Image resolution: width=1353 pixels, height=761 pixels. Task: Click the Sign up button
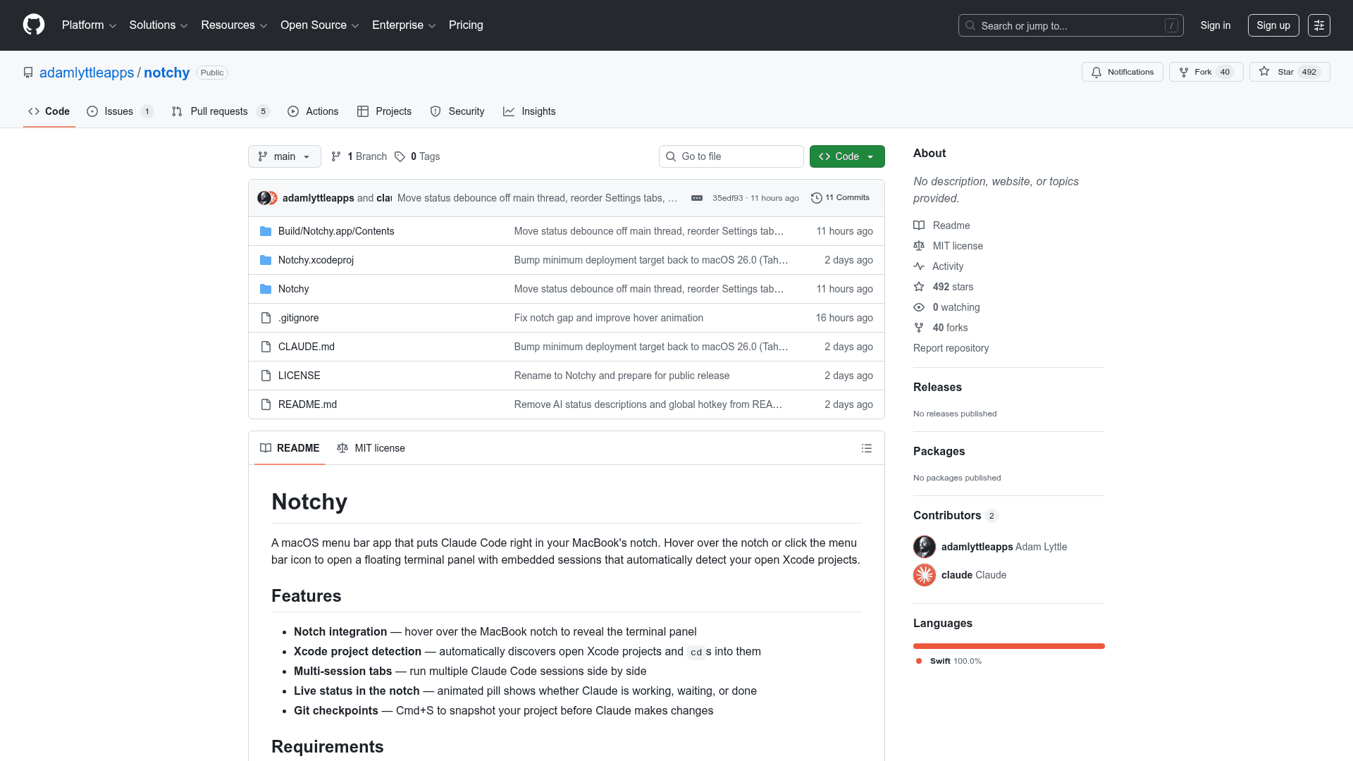(x=1273, y=25)
